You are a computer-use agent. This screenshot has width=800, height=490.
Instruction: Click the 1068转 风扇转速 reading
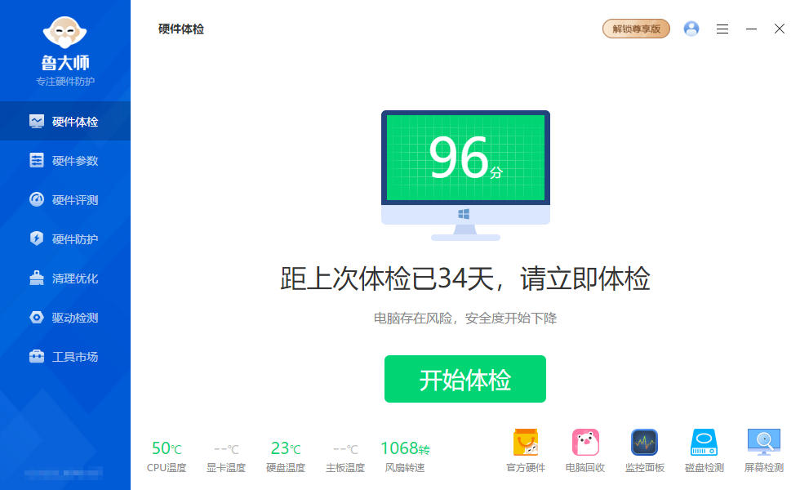pyautogui.click(x=405, y=457)
